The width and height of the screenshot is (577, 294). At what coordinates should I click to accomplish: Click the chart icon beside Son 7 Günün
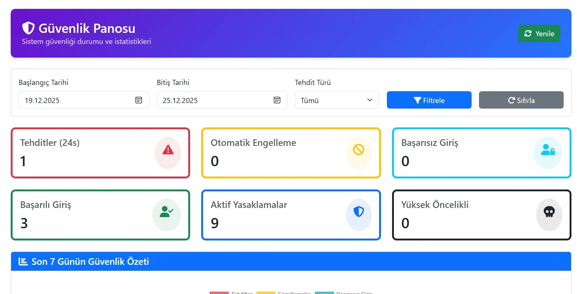[23, 261]
